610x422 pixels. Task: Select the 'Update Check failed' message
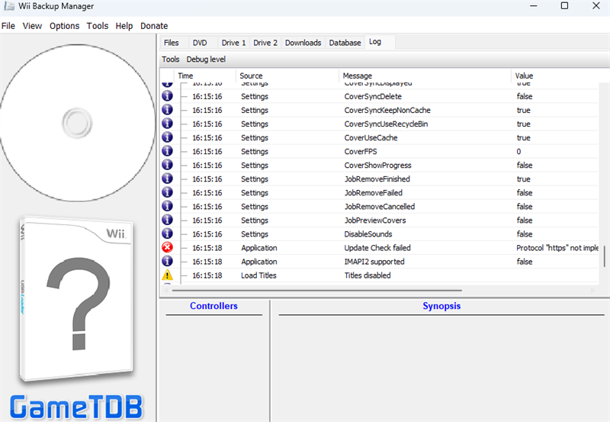point(377,248)
